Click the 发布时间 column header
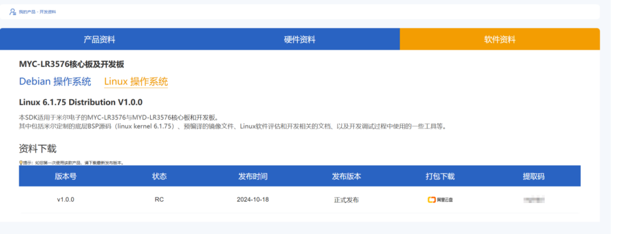This screenshot has height=234, width=617. (253, 176)
